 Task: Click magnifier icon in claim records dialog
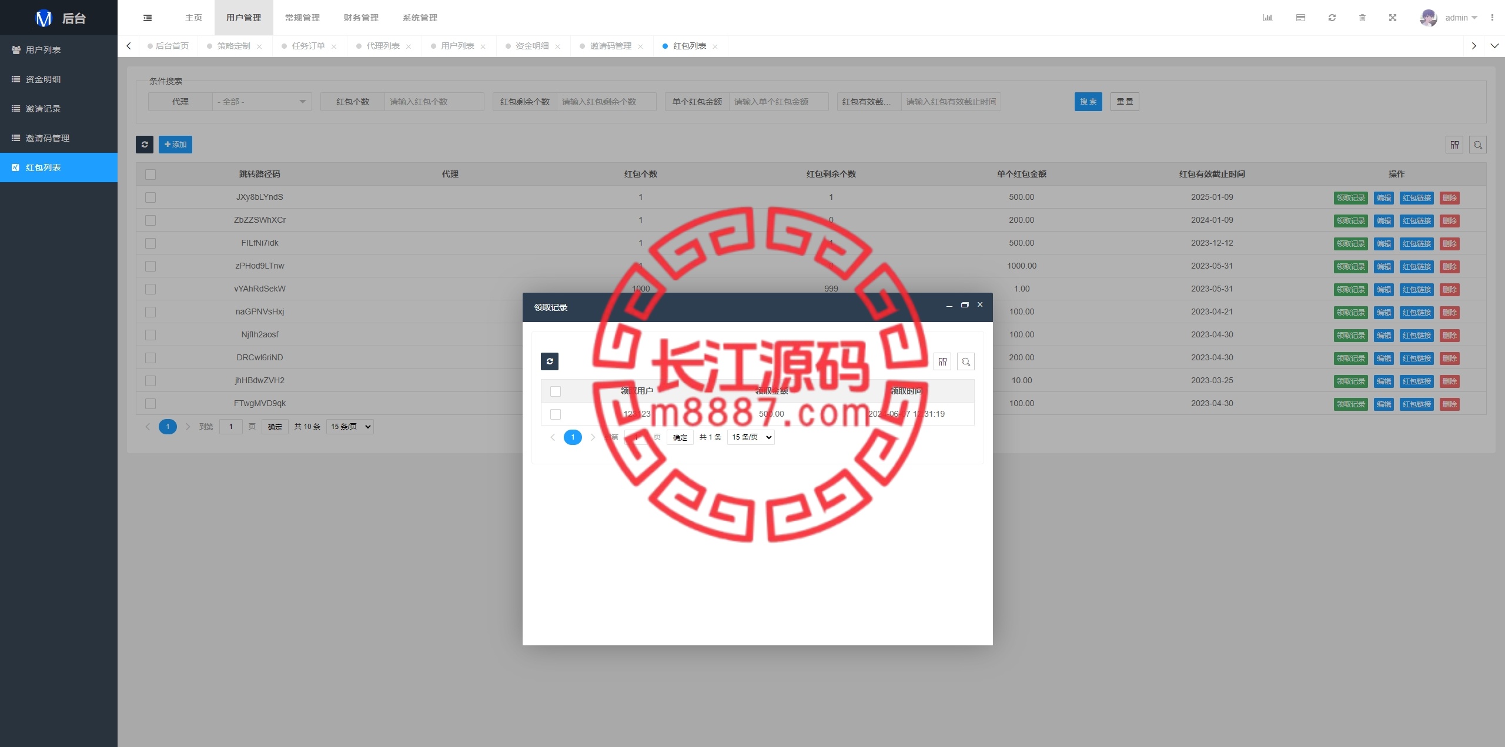pyautogui.click(x=966, y=361)
